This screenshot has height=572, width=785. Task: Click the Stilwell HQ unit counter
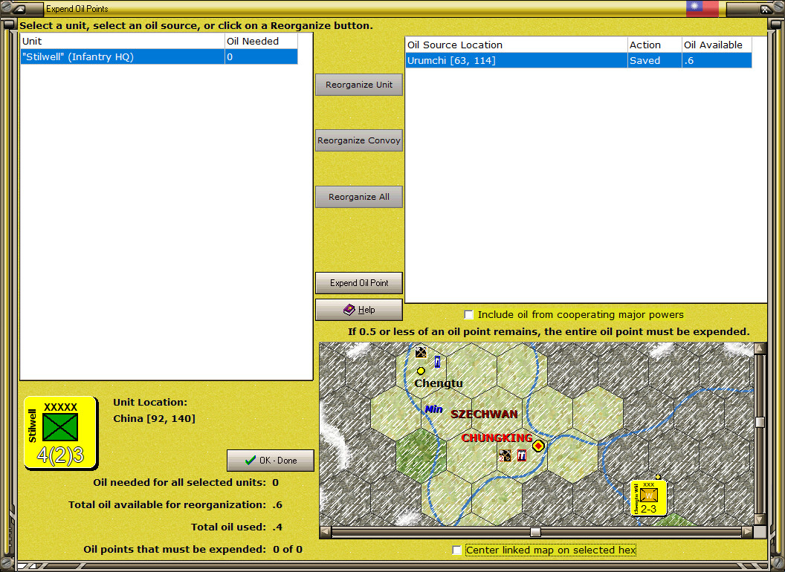(60, 433)
